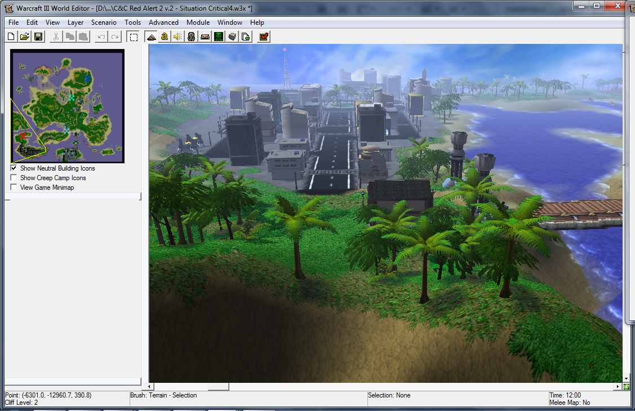Click the Warcraft III World Editor title icon
635x411 pixels.
(x=9, y=8)
